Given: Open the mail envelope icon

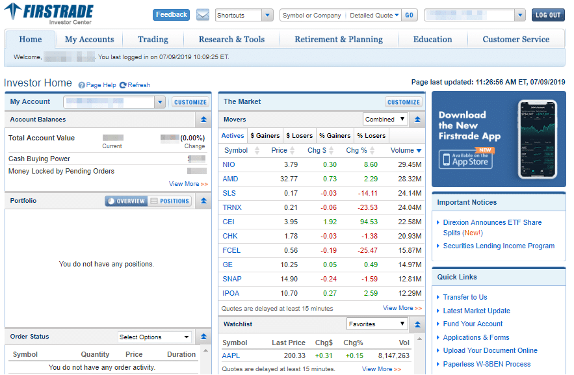Looking at the screenshot, I should click(202, 15).
